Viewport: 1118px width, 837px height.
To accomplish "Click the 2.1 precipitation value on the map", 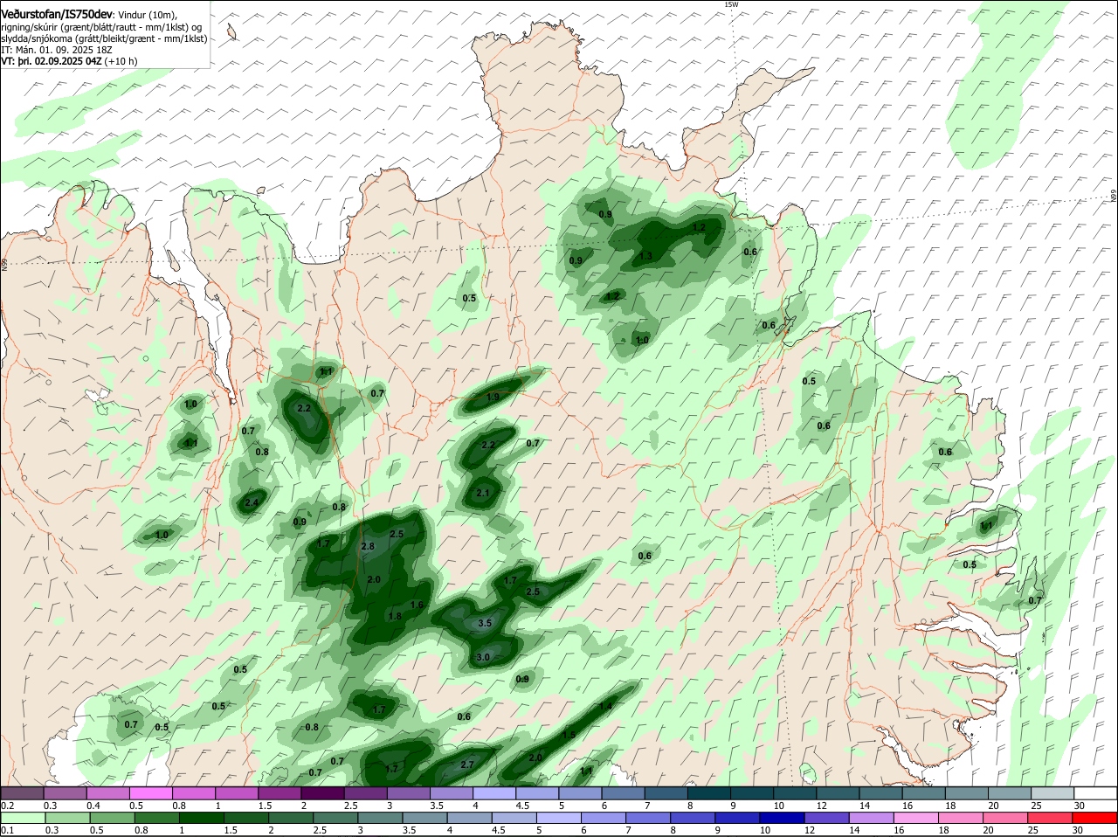I will pyautogui.click(x=484, y=493).
